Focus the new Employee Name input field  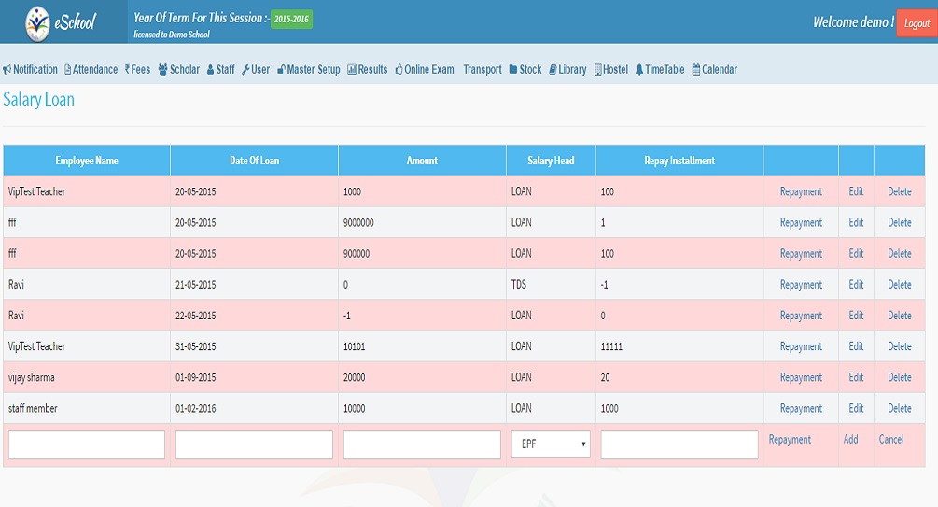coord(87,445)
